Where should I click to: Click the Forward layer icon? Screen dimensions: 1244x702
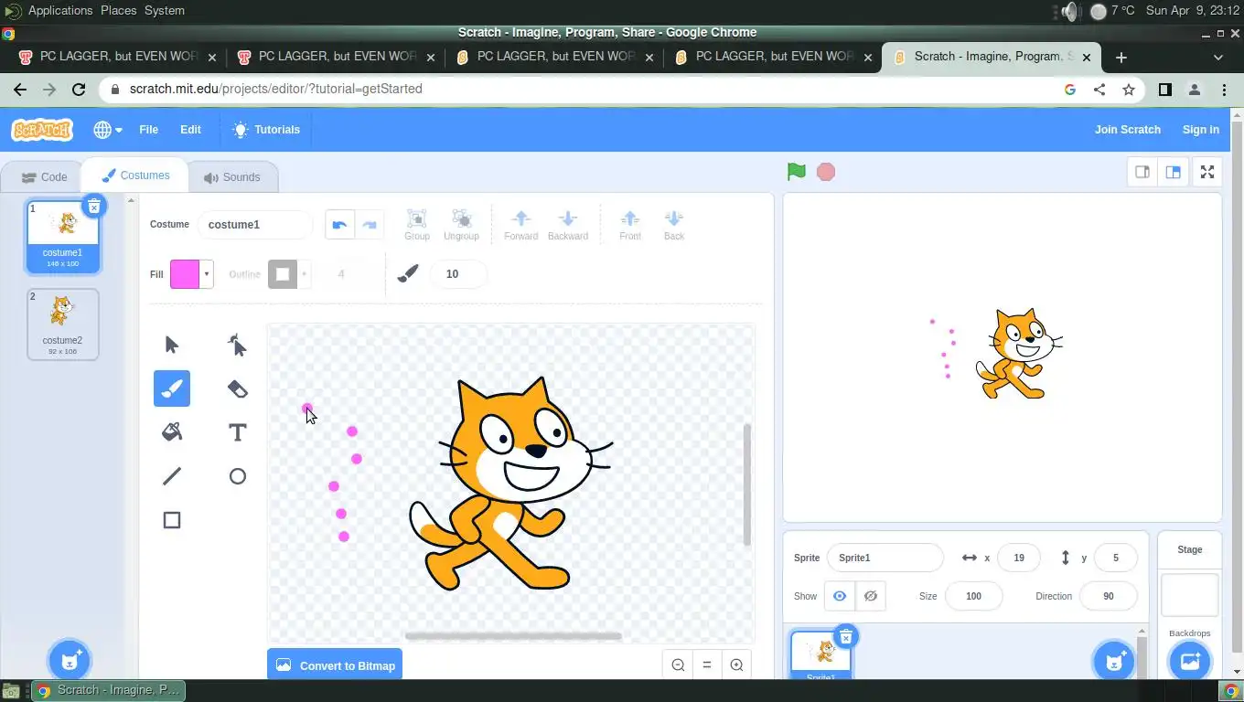pos(520,218)
